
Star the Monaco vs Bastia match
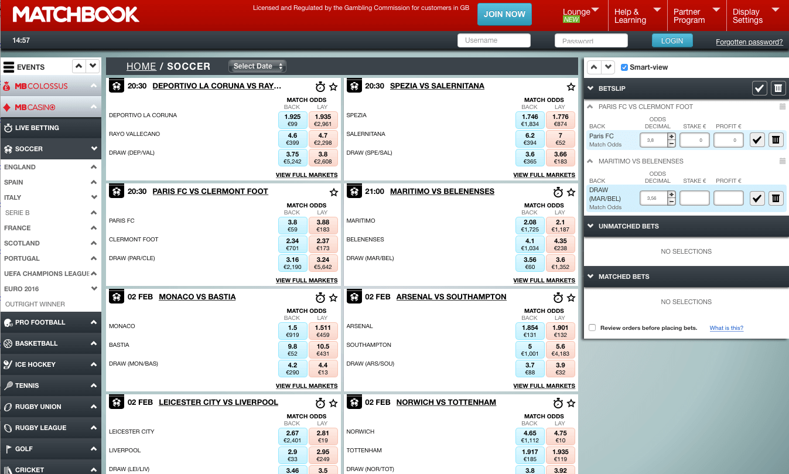coord(333,298)
